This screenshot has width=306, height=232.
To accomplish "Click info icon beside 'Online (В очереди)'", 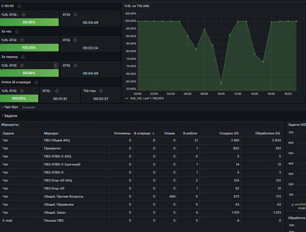I will coord(36,82).
